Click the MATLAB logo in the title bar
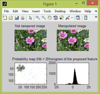The image size is (100, 94). (x=5, y=4)
